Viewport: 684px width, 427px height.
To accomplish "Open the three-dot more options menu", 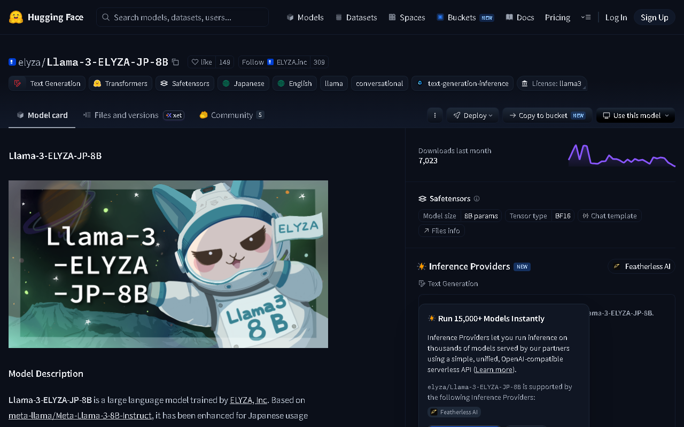I will (435, 115).
